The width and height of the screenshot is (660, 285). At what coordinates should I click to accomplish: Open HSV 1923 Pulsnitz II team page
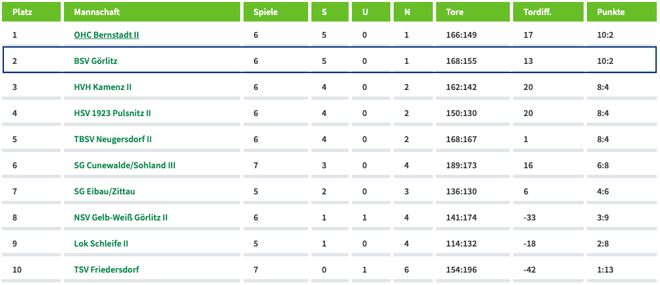(x=112, y=113)
